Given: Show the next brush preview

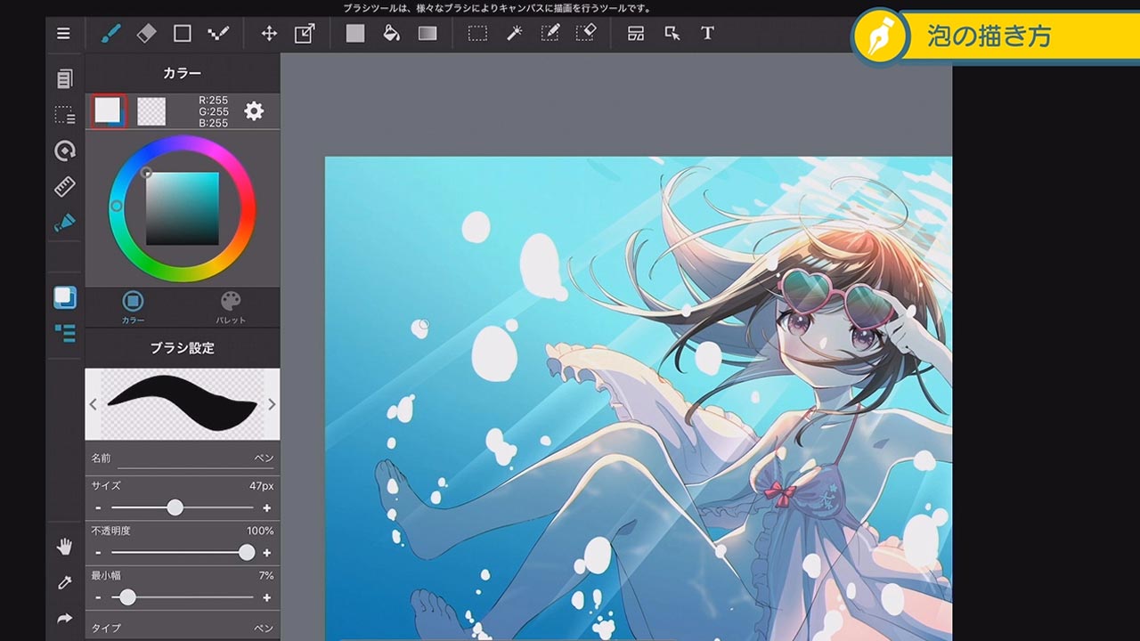Looking at the screenshot, I should 272,404.
